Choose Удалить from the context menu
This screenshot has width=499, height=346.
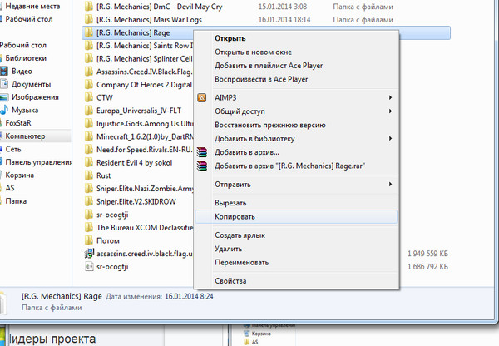pyautogui.click(x=228, y=249)
